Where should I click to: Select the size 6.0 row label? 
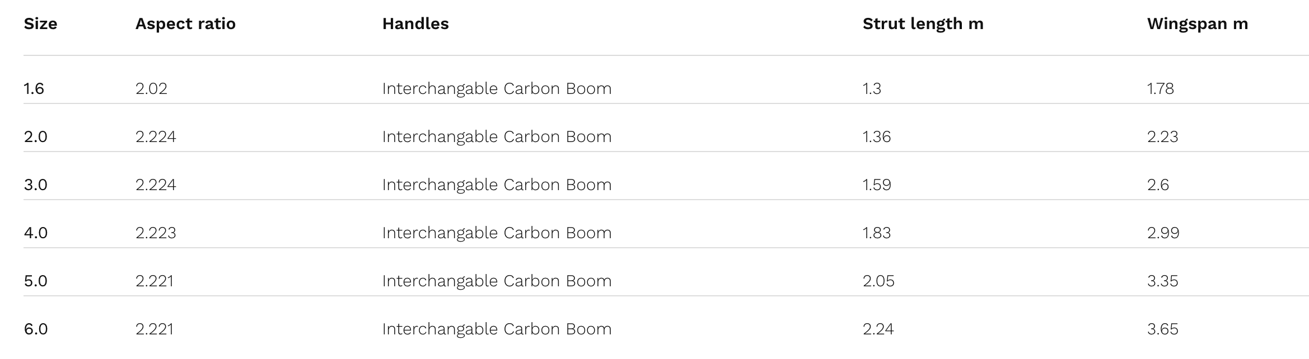(35, 329)
